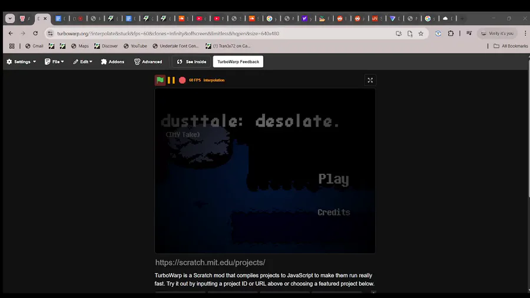
Task: Click the blue circular extension icon
Action: click(438, 34)
